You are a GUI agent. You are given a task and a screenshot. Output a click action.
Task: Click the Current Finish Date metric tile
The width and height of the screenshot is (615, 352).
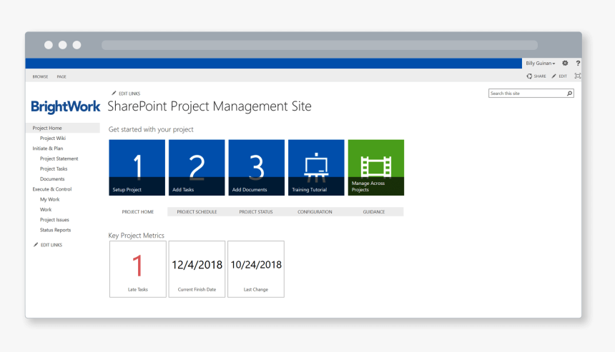click(x=197, y=269)
